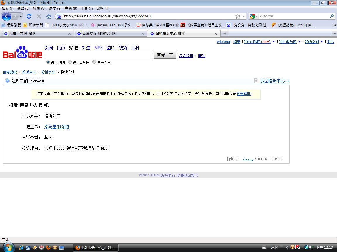337x252 pixels.
Task: Click the Baidu 贴吧 logo
Action: 22,52
